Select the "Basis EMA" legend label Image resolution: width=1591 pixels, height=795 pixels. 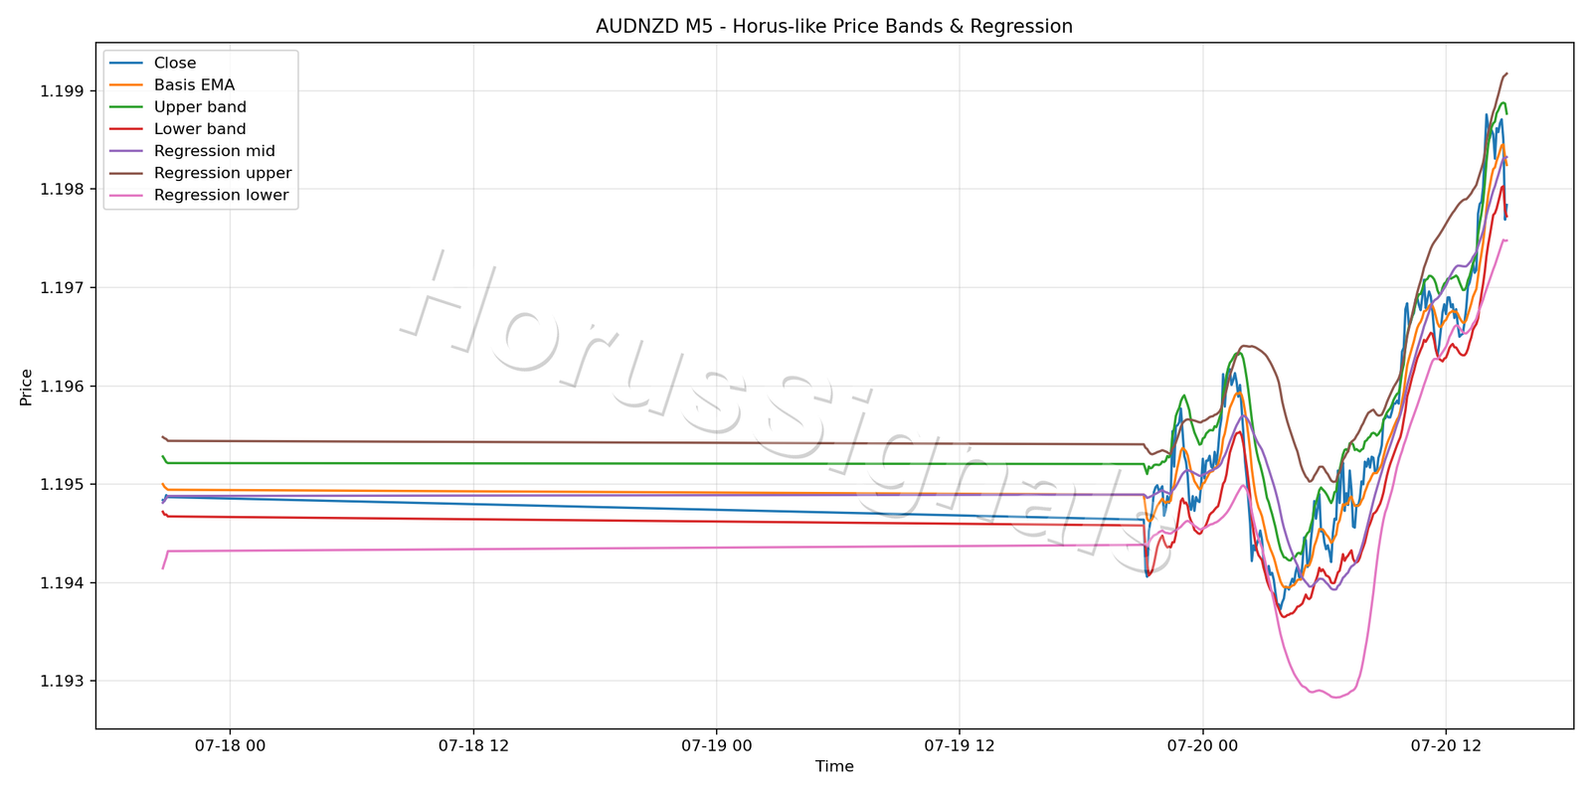click(194, 85)
